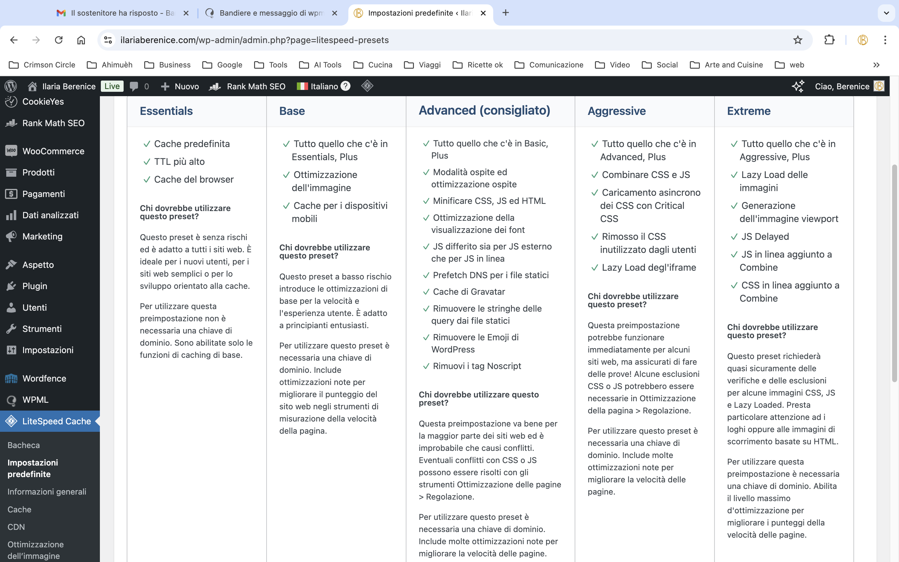899x562 pixels.
Task: Open Strumenti in the sidebar
Action: tap(50, 329)
